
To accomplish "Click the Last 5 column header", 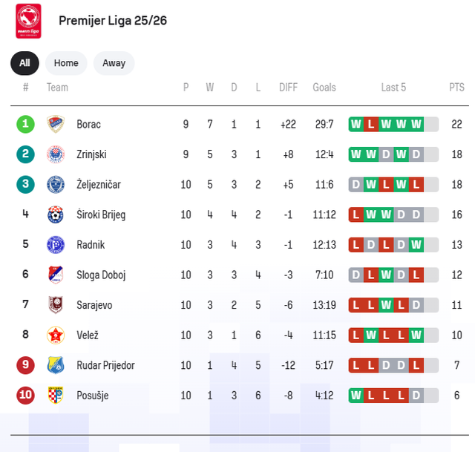I will tap(393, 88).
